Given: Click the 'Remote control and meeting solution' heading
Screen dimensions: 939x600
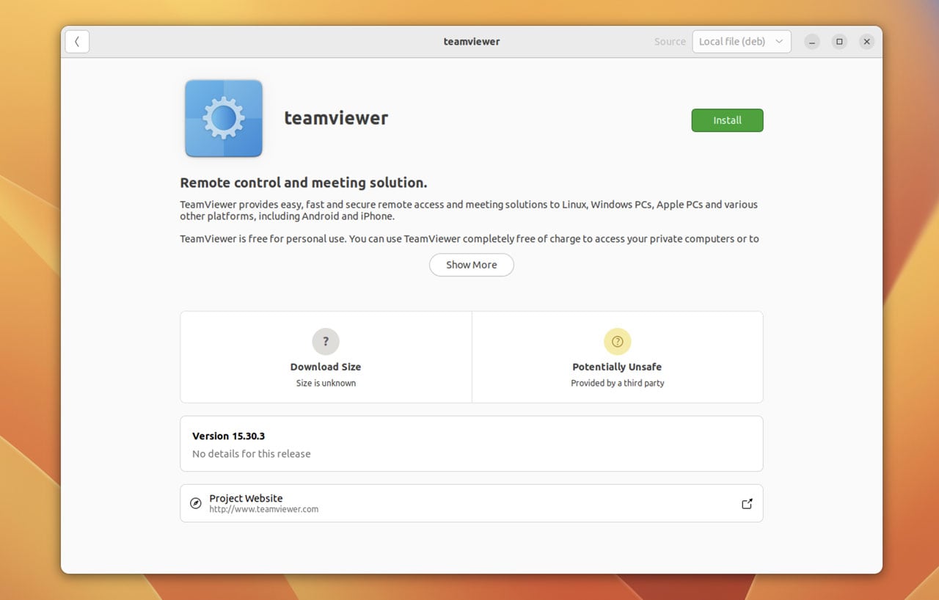Looking at the screenshot, I should [303, 182].
